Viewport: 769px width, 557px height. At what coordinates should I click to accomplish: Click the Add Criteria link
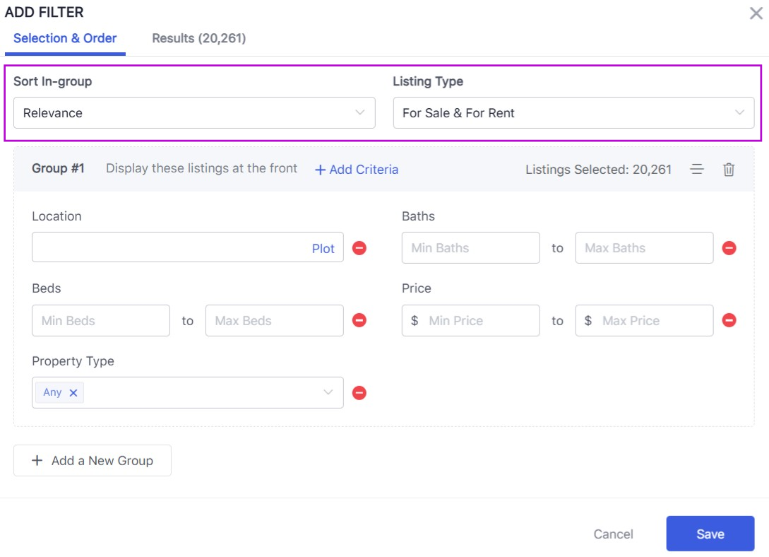coord(357,170)
